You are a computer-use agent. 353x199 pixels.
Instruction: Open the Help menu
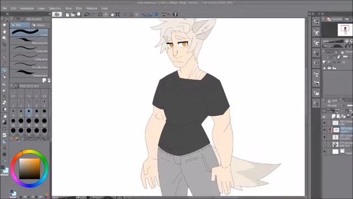click(104, 8)
